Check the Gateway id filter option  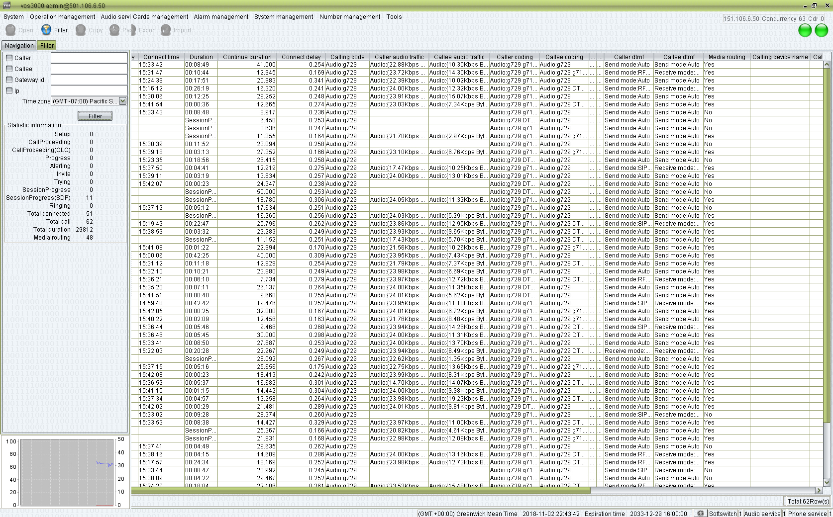tap(9, 80)
